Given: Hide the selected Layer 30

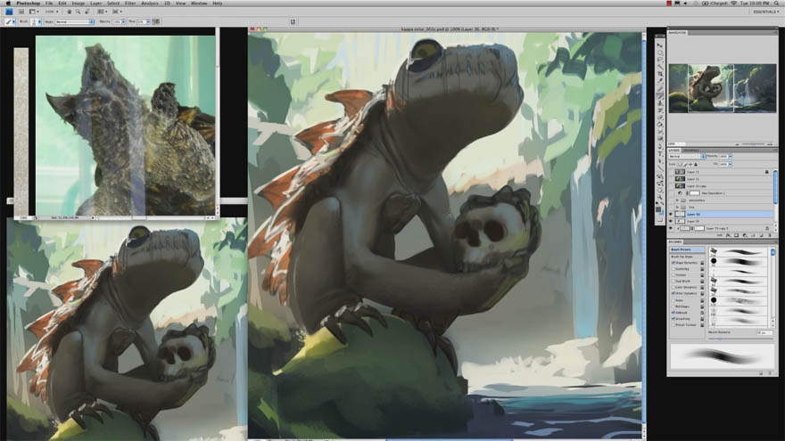Looking at the screenshot, I should click(x=670, y=214).
